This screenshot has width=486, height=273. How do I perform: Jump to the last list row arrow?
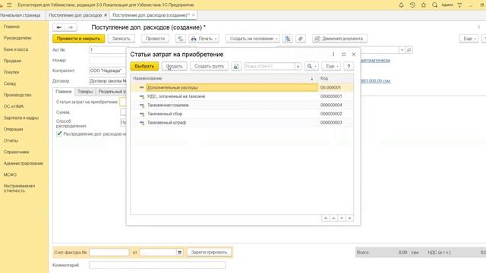pyautogui.click(x=349, y=218)
